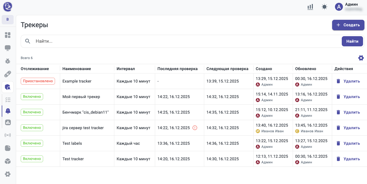Open the Админ user profile menu
Viewport: 367px width, 184px height.
pos(349,7)
